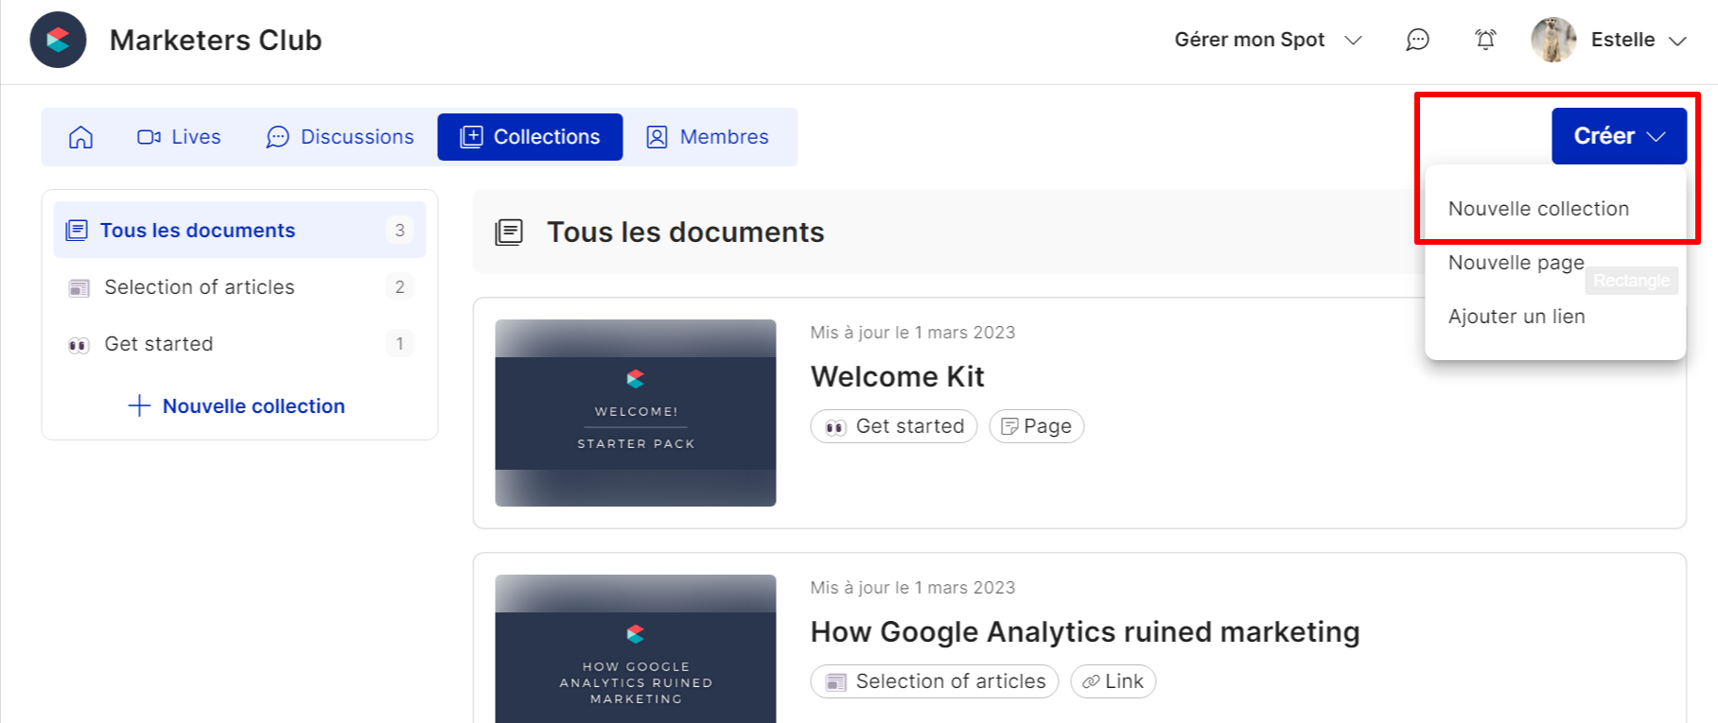Click the plus icon beside Nouvelle collection
Viewport: 1718px width, 723px height.
click(x=139, y=406)
